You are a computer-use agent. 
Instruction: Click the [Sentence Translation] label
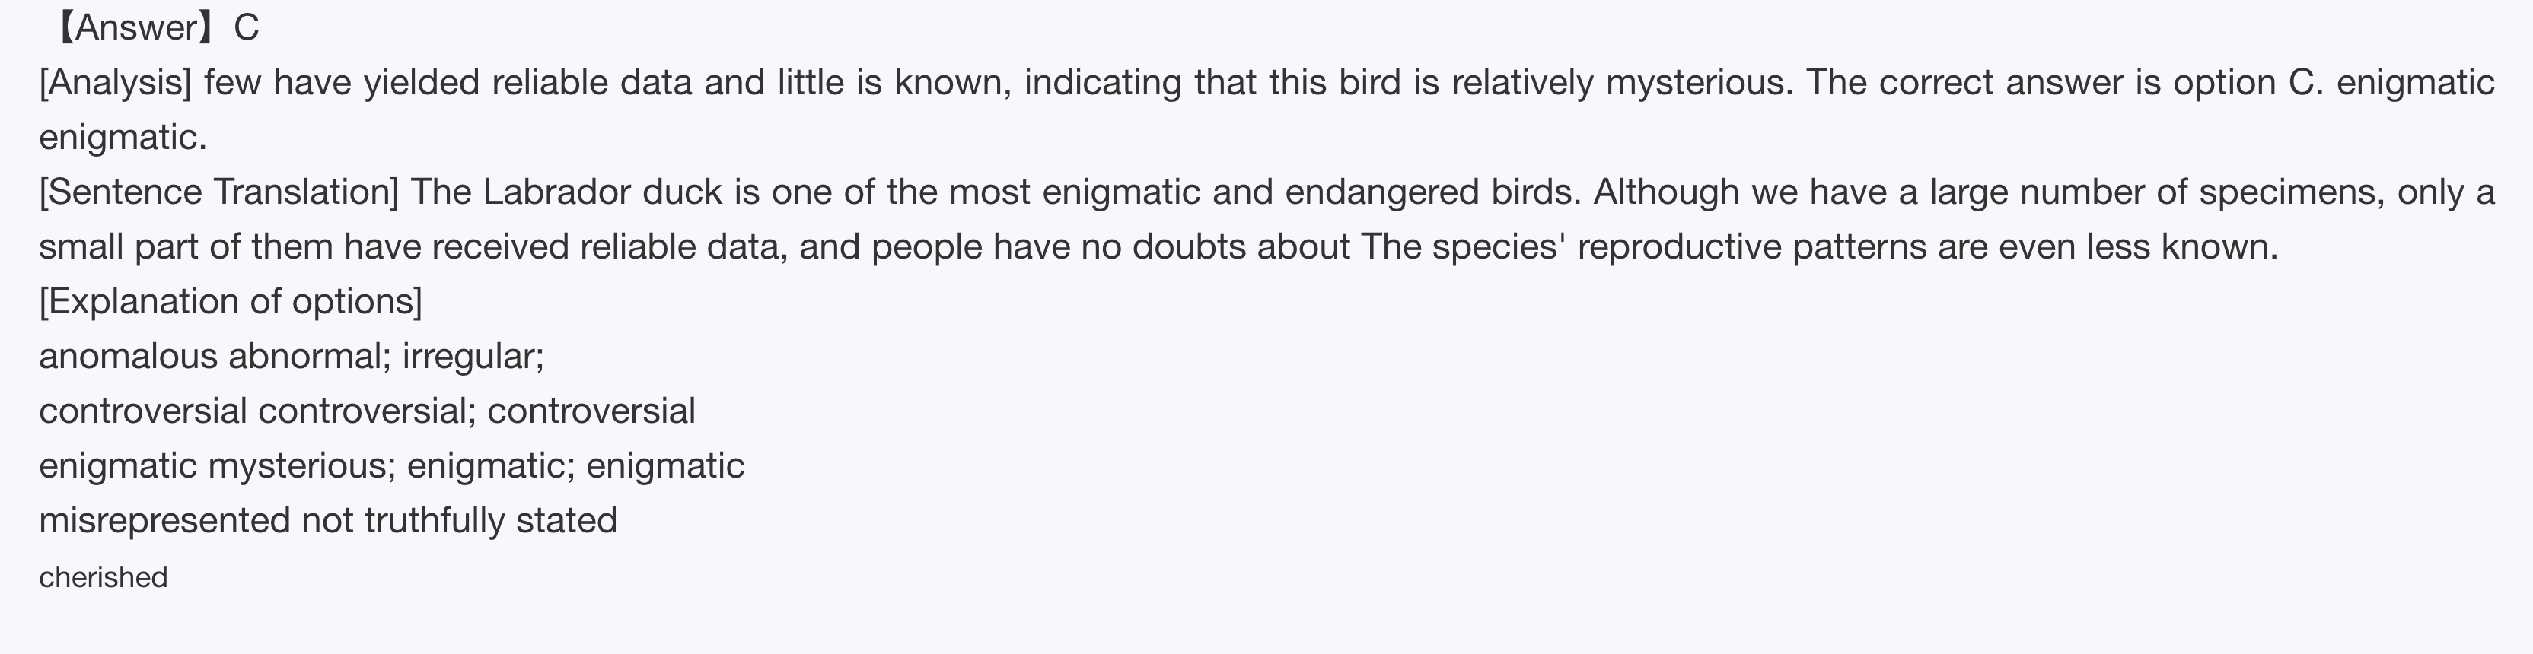(x=218, y=192)
